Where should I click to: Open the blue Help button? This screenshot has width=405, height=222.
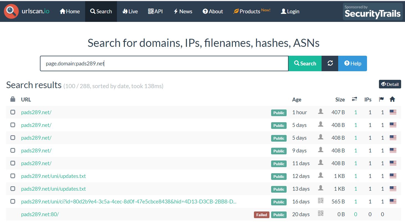click(353, 63)
